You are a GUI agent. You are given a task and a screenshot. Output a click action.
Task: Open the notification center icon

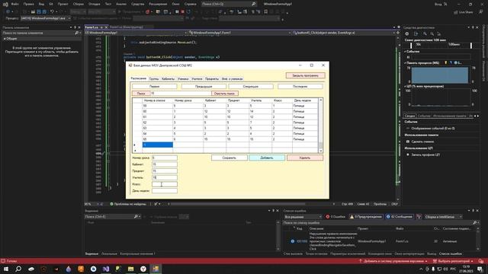480,269
